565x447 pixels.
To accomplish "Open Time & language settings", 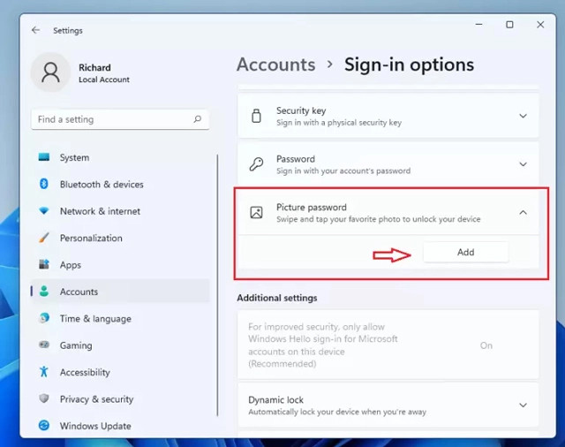I will click(95, 319).
